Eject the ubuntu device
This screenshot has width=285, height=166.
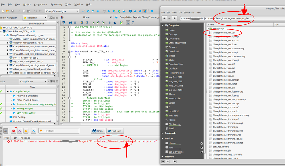pos(201,143)
